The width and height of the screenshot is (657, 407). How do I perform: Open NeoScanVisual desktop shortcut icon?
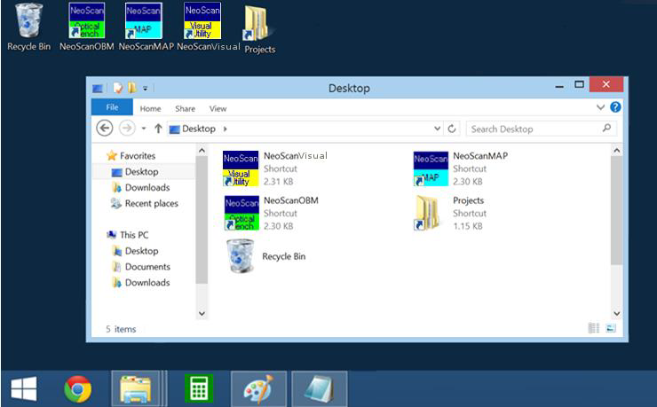(202, 20)
